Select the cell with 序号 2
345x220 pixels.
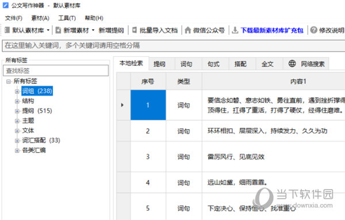[x=148, y=131]
